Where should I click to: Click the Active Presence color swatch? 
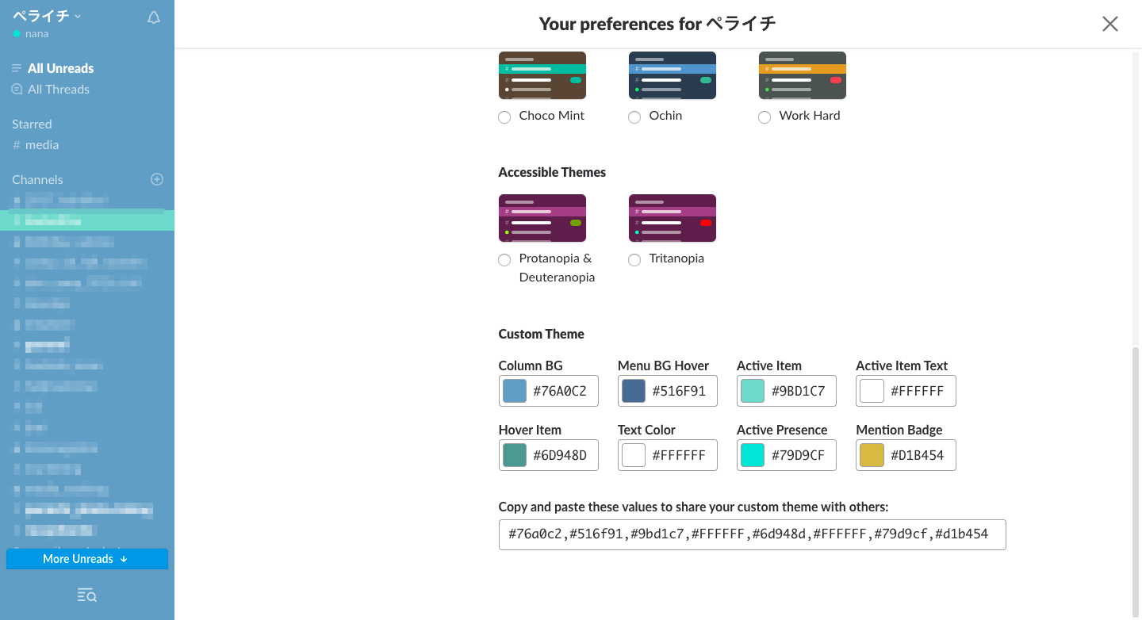753,455
